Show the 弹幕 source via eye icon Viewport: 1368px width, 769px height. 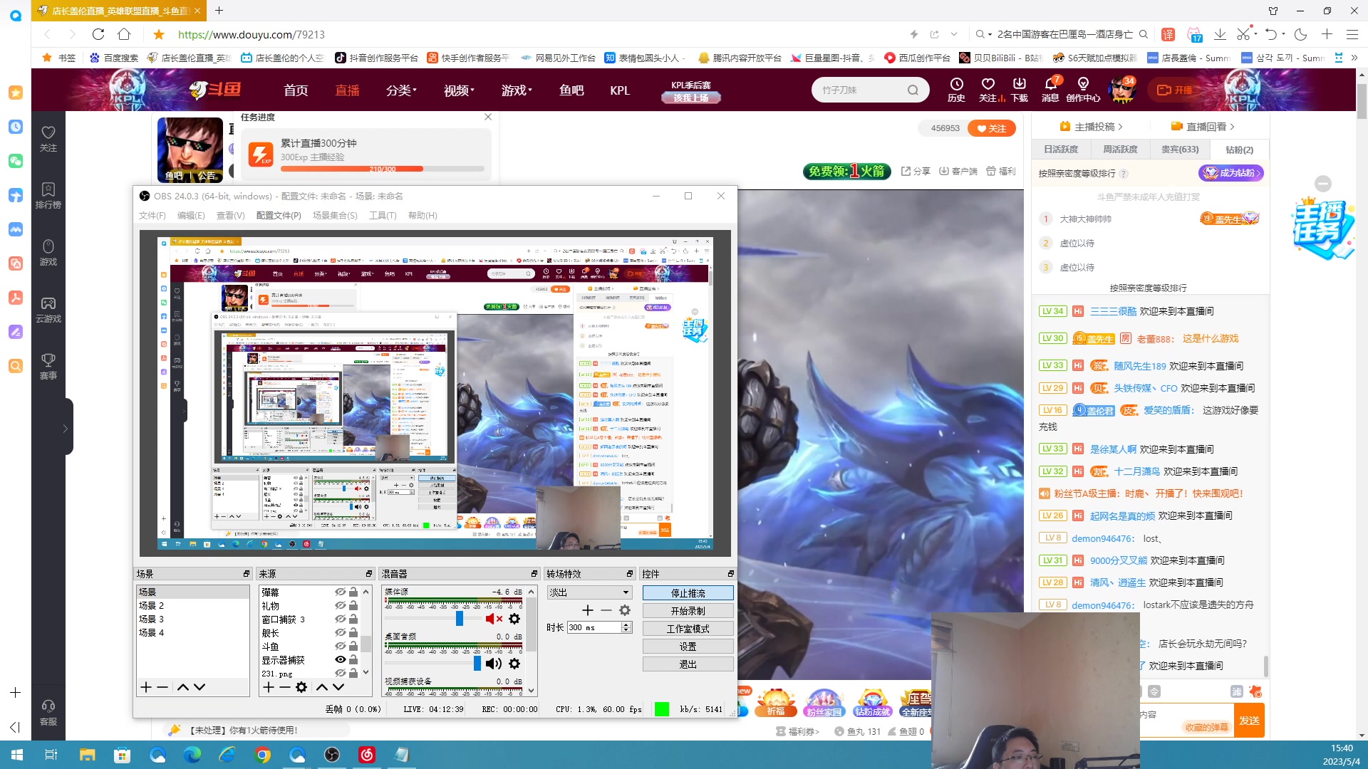coord(341,592)
